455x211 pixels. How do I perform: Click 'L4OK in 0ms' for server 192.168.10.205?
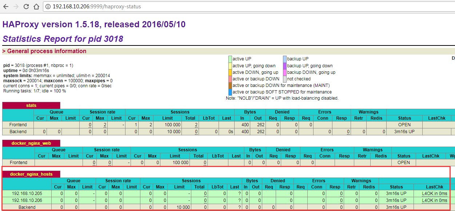tap(434, 194)
